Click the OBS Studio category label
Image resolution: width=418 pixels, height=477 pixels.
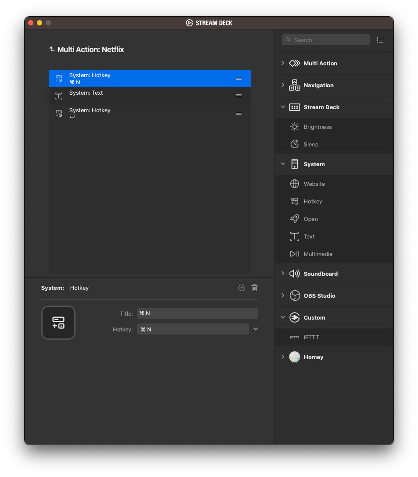[319, 295]
